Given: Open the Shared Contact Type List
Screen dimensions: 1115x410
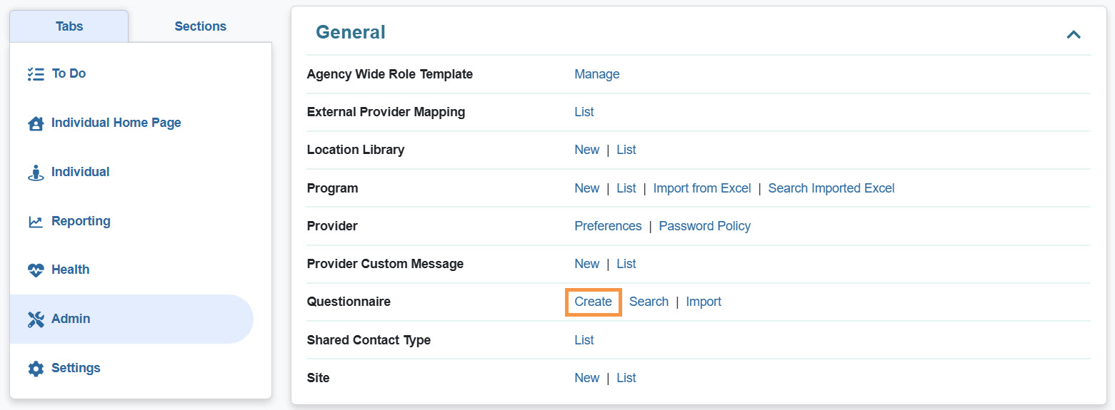Looking at the screenshot, I should click(584, 340).
